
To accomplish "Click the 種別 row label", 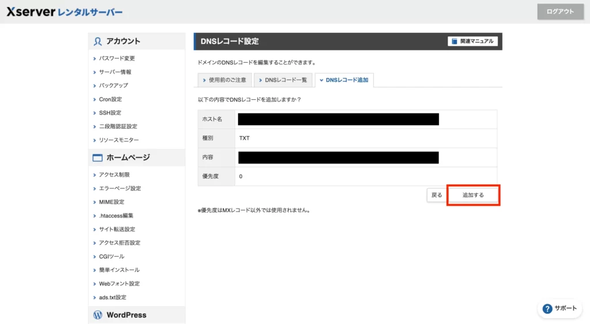I will point(207,138).
